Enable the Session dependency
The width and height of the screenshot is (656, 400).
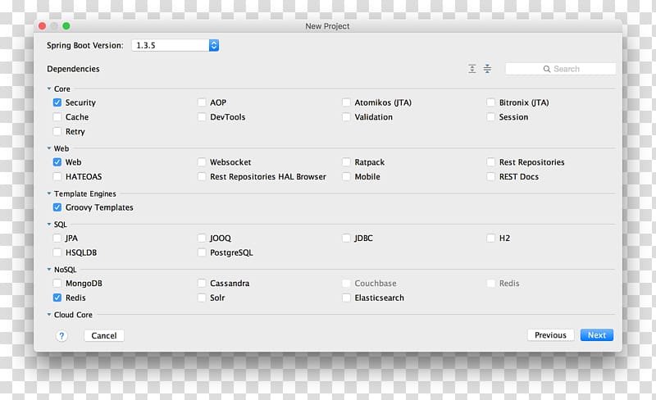pyautogui.click(x=490, y=116)
